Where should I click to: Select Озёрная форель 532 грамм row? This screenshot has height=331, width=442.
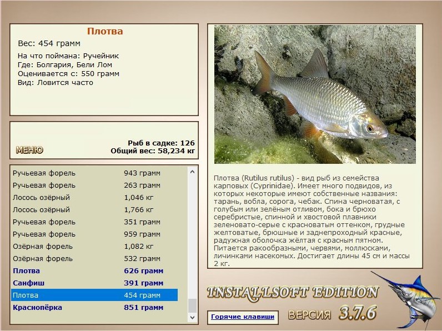click(94, 259)
